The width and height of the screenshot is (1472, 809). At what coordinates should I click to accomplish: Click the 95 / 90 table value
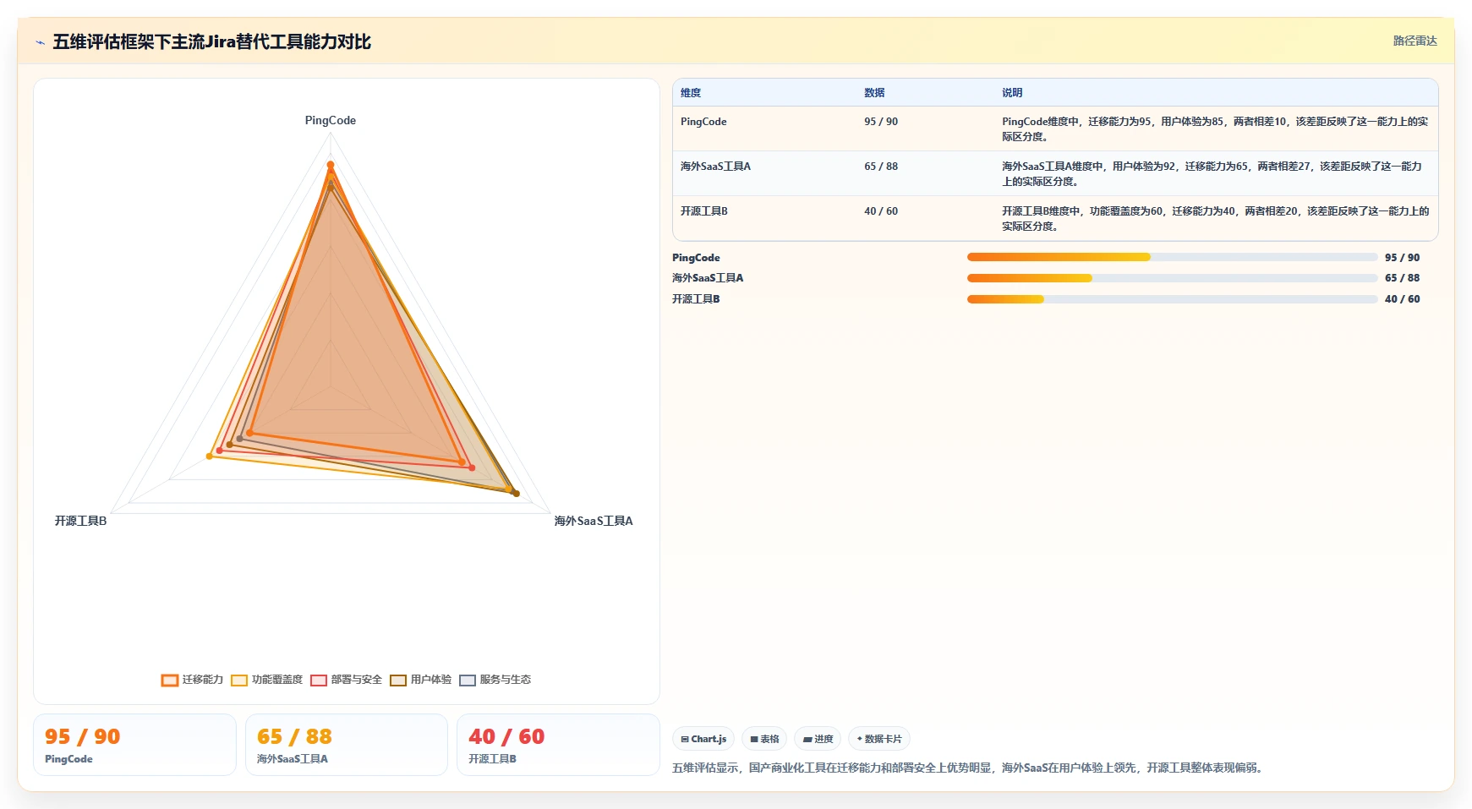point(881,122)
